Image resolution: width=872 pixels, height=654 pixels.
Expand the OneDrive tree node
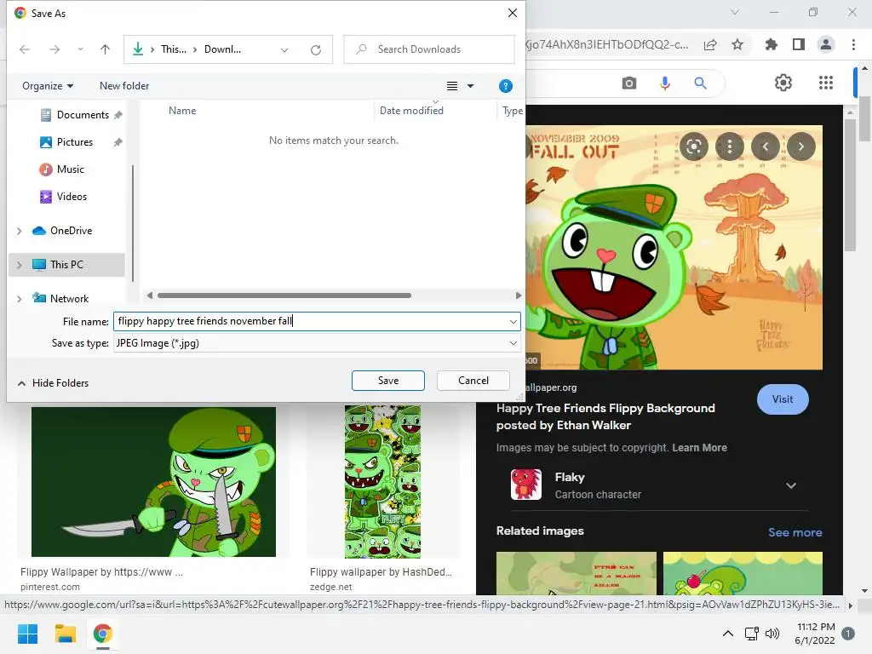click(x=20, y=231)
